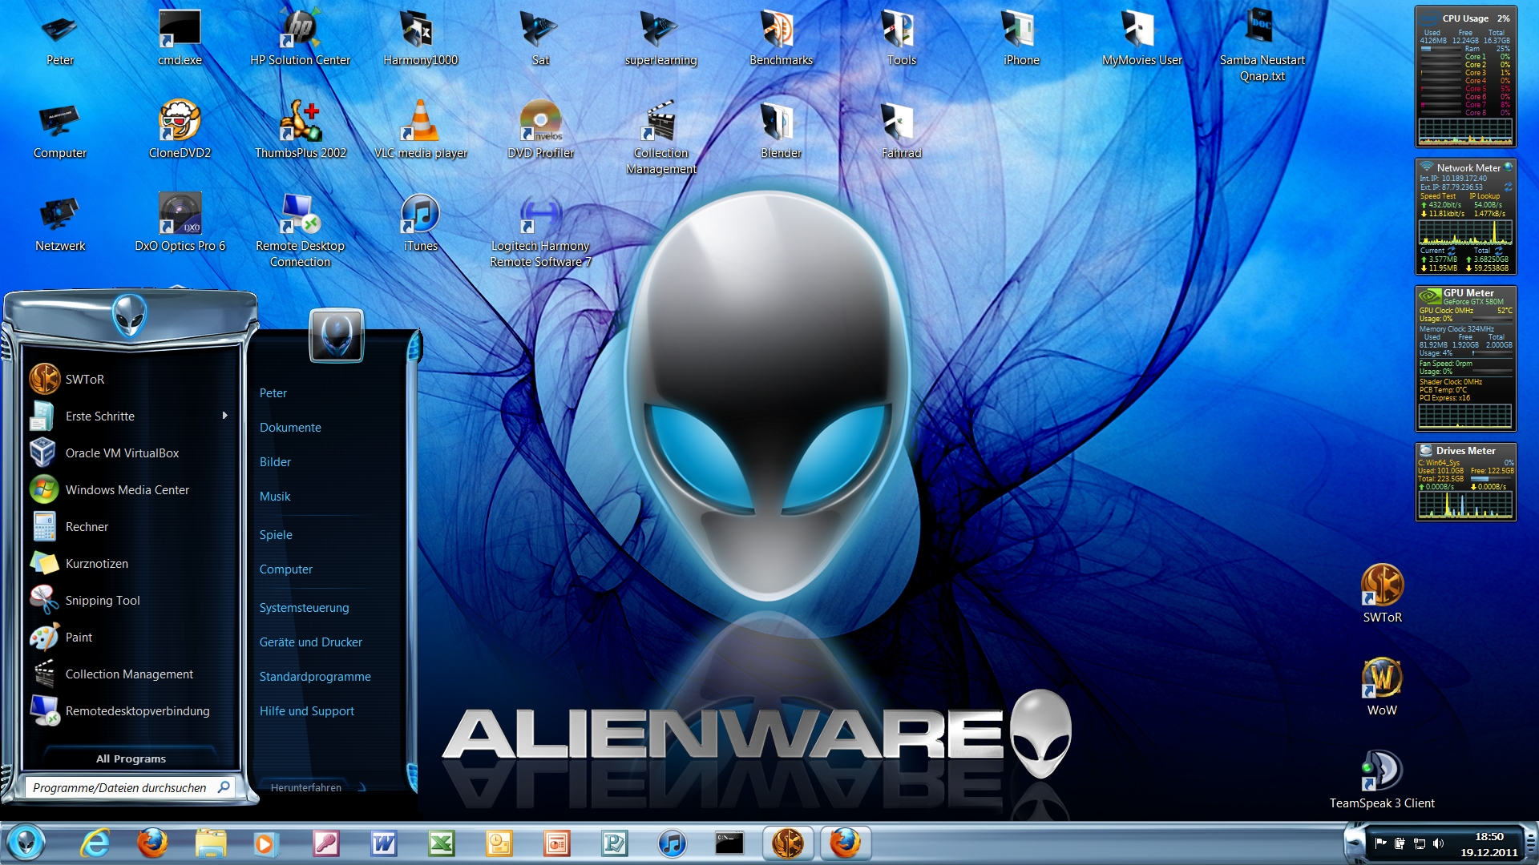This screenshot has height=865, width=1539.
Task: Open Systemsteuerung in the Start menu
Action: click(x=304, y=608)
